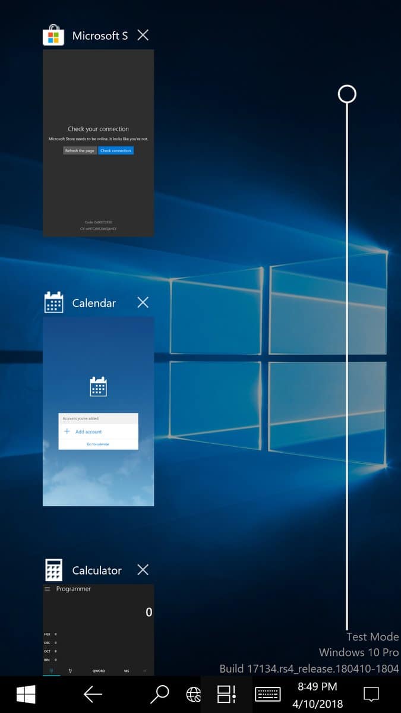Click the Calculator app icon
Image resolution: width=401 pixels, height=713 pixels.
[53, 570]
